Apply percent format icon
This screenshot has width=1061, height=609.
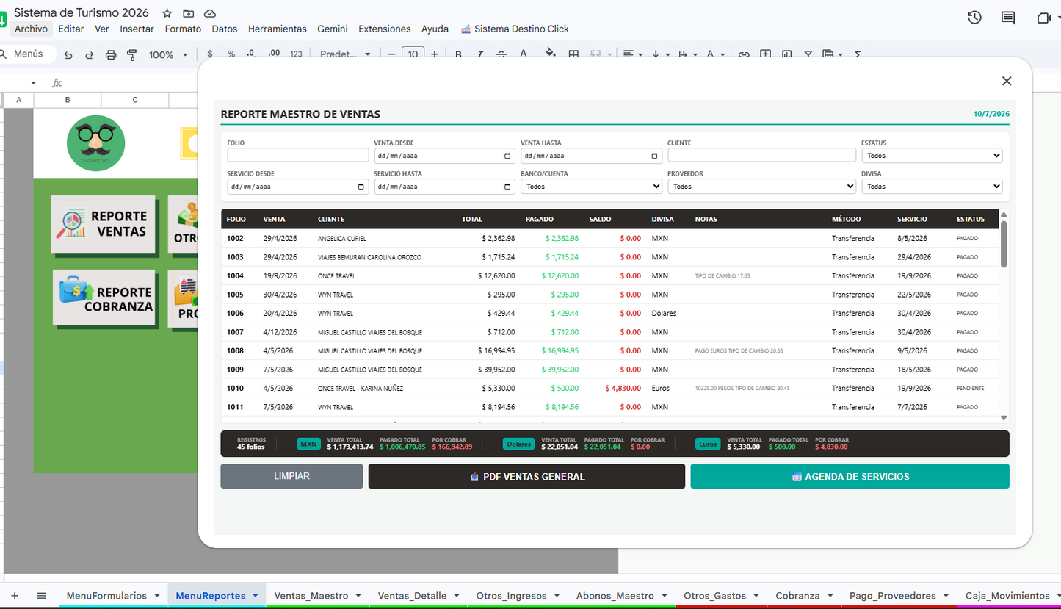click(x=231, y=54)
